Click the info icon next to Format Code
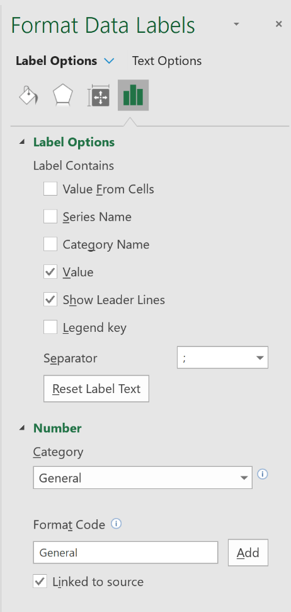The height and width of the screenshot is (612, 291). (x=116, y=524)
